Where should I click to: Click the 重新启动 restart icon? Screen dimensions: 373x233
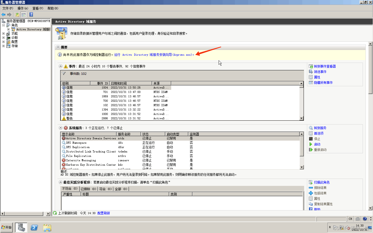(311, 150)
